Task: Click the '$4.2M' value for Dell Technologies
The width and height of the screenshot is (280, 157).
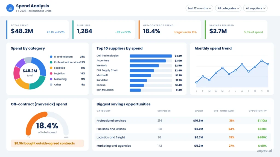Action: tap(178, 56)
